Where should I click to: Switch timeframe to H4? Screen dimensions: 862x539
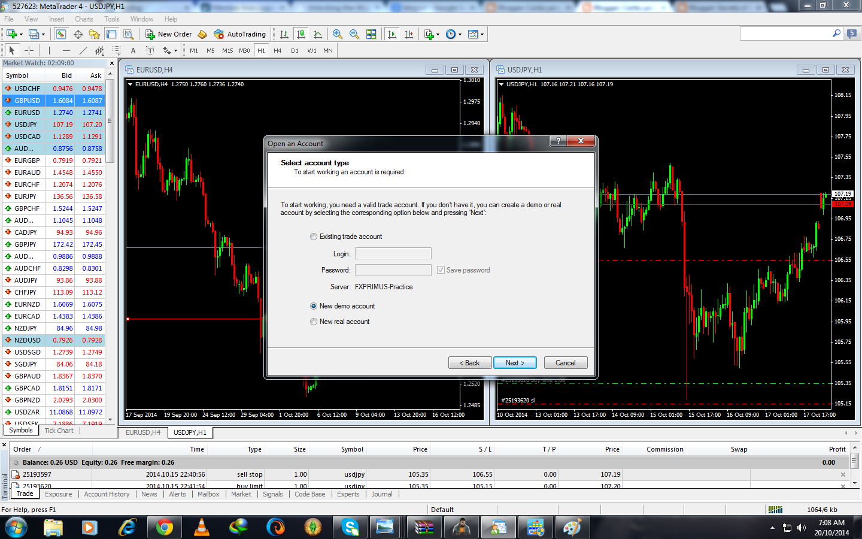click(x=278, y=50)
